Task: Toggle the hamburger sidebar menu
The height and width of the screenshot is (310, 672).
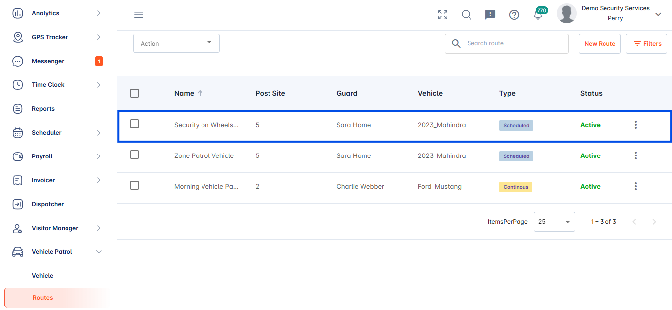Action: tap(139, 15)
